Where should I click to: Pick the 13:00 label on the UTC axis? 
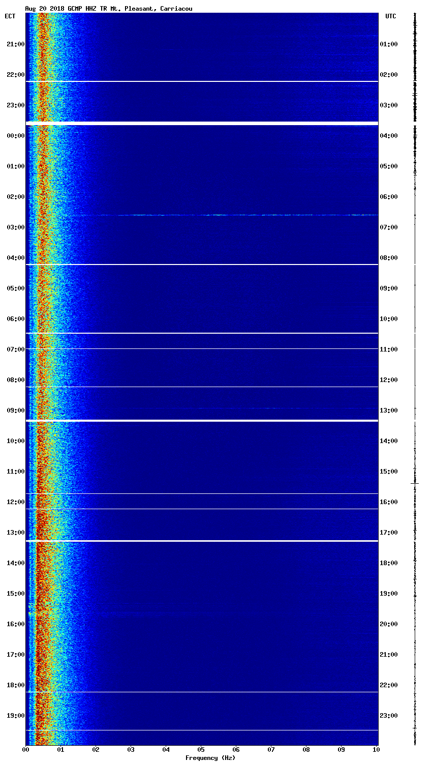[389, 410]
